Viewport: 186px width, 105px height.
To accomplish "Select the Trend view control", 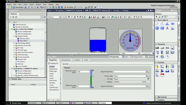I will (x=162, y=66).
